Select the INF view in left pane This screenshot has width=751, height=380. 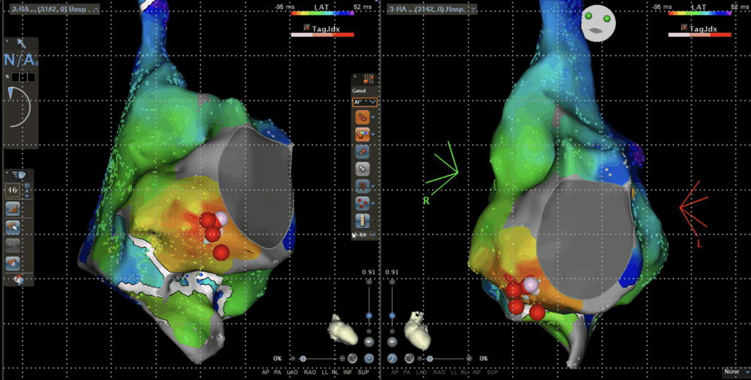[348, 372]
